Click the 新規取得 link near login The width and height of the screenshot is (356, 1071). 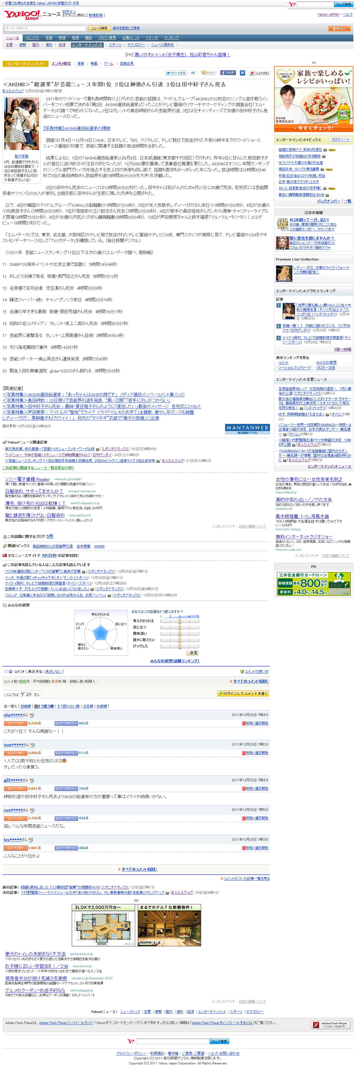tap(96, 15)
